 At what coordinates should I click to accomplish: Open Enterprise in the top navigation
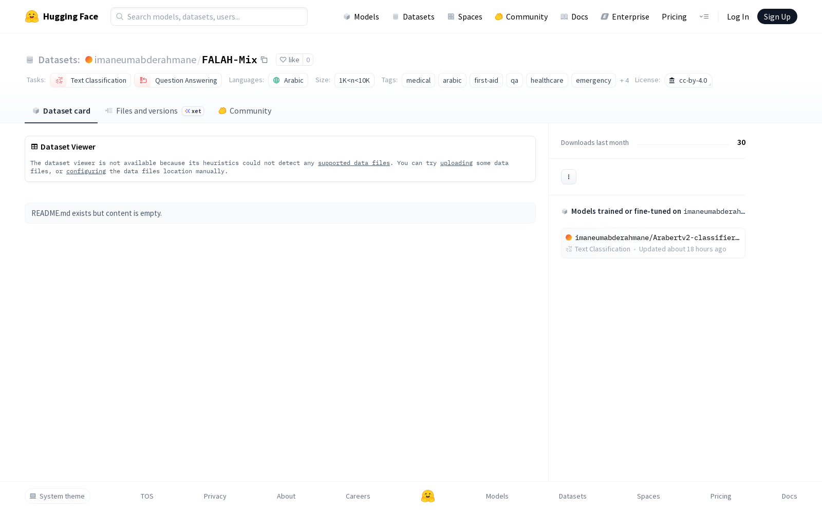coord(625,16)
